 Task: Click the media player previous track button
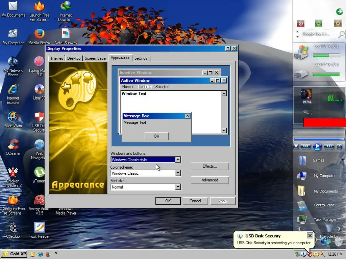(x=305, y=146)
